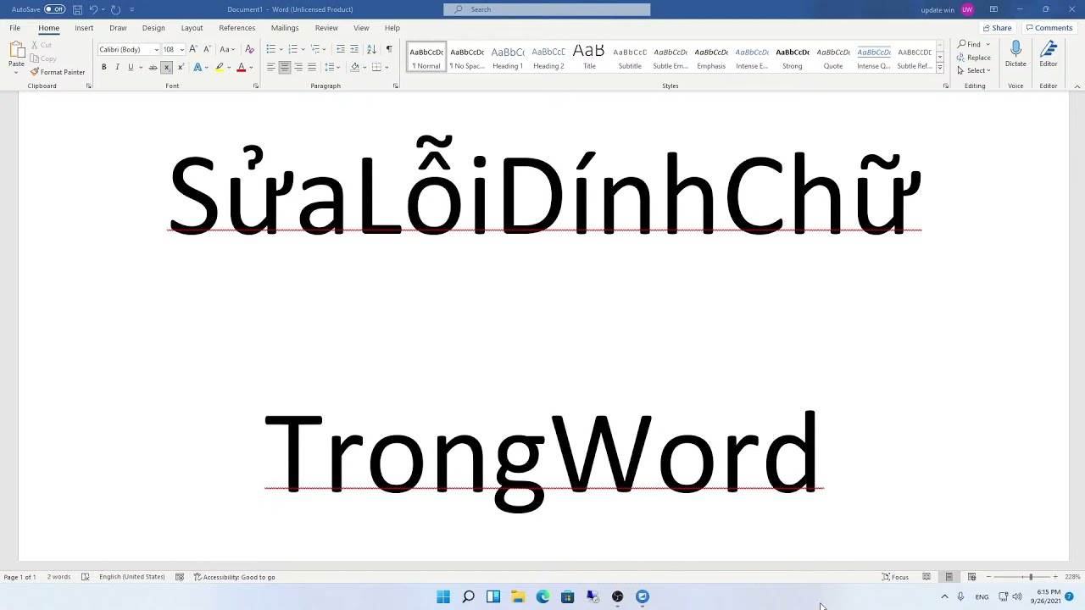The height and width of the screenshot is (610, 1085).
Task: Apply the Title style
Action: [589, 58]
